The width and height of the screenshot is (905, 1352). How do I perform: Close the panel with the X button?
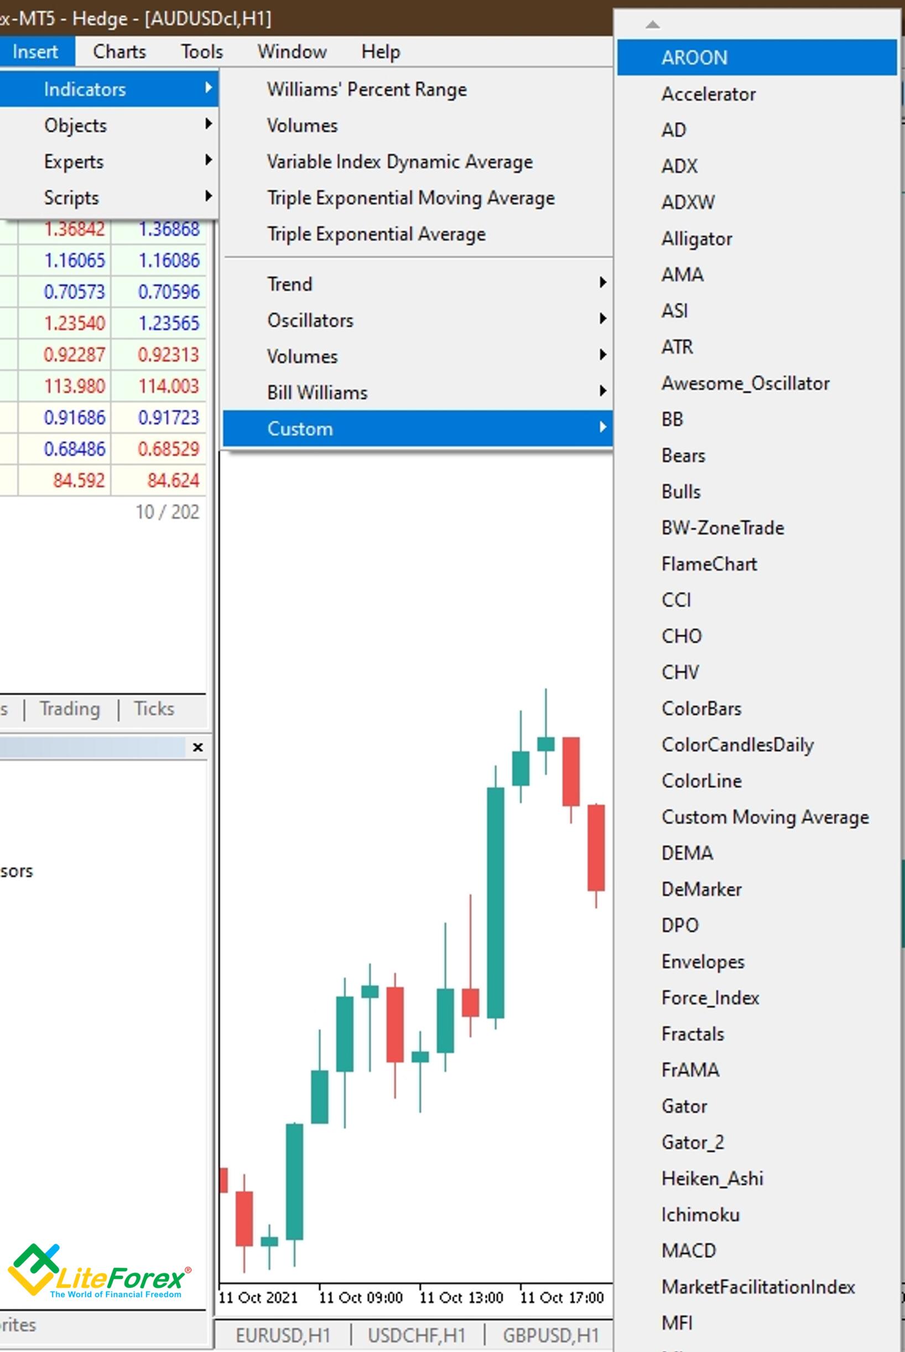point(198,747)
